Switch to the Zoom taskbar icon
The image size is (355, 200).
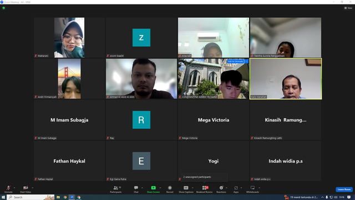pos(72,197)
